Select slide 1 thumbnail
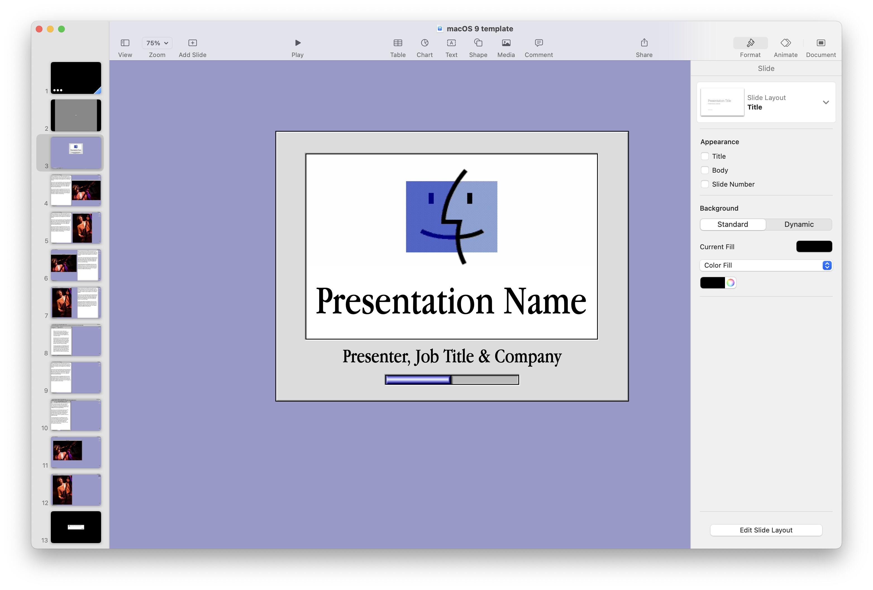Viewport: 873px width, 590px height. coord(76,78)
